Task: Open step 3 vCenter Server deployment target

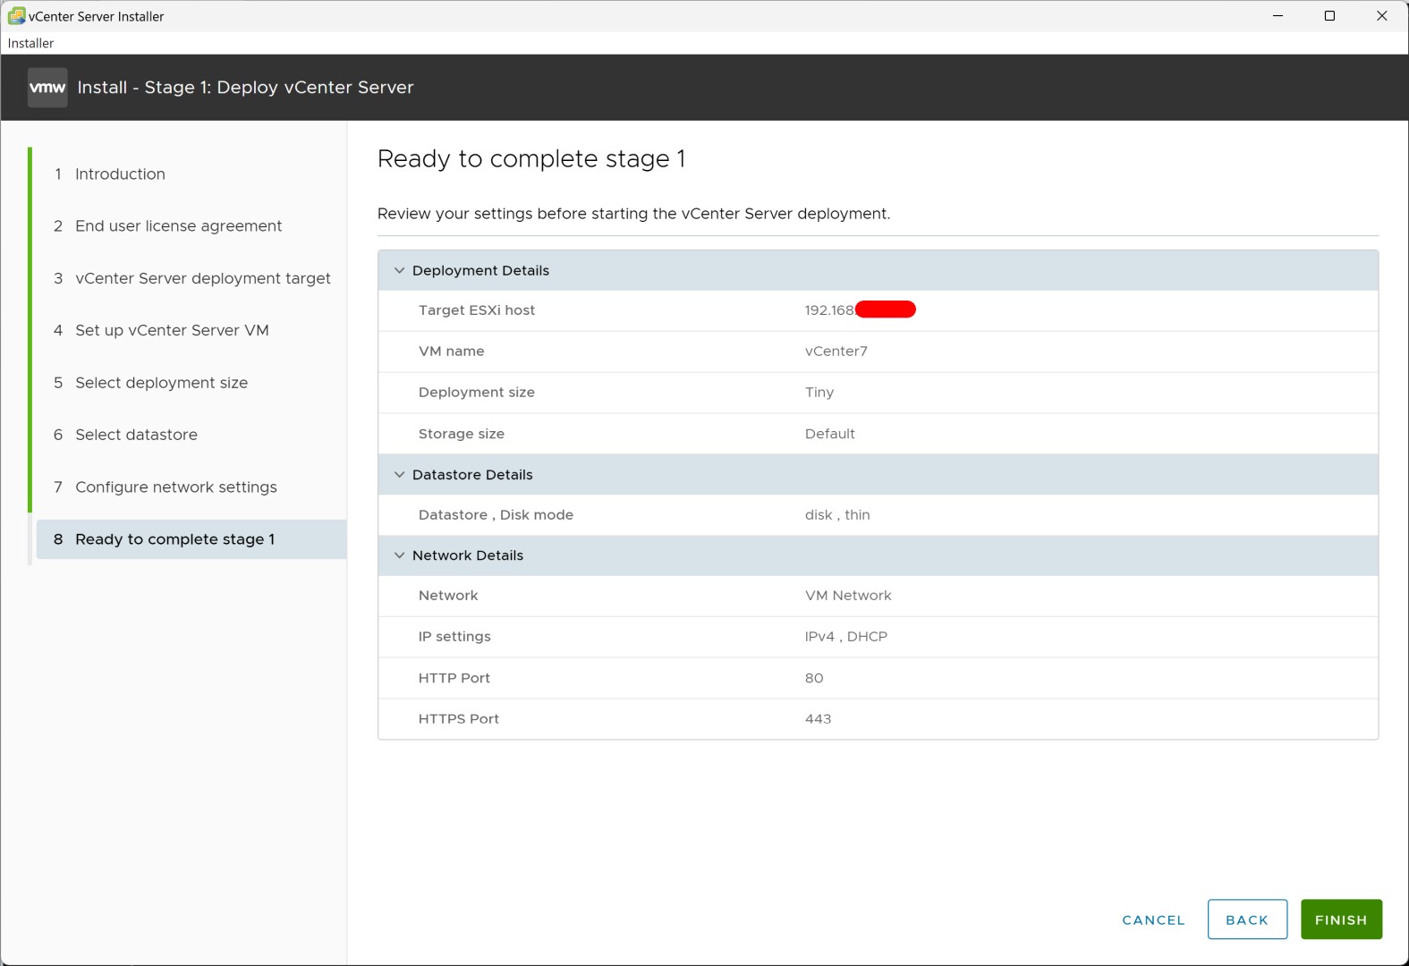Action: (191, 278)
